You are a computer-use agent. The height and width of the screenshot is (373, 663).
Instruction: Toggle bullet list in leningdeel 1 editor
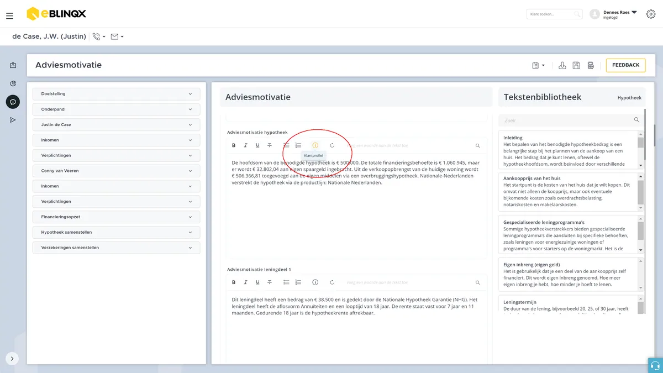[x=286, y=282]
